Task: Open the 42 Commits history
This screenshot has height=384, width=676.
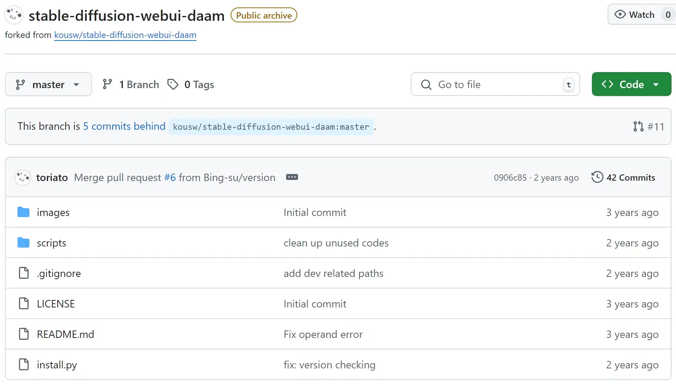Action: point(623,177)
